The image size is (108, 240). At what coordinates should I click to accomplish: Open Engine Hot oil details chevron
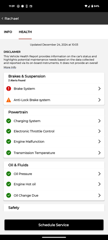99,184
